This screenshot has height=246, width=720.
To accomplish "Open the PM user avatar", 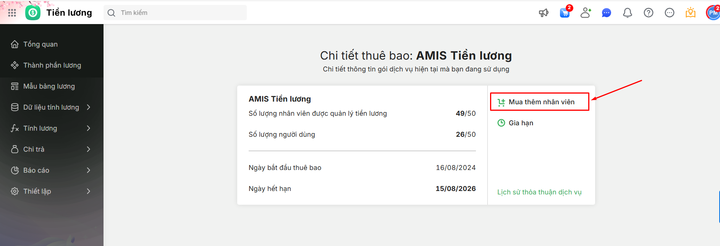I will pyautogui.click(x=713, y=13).
